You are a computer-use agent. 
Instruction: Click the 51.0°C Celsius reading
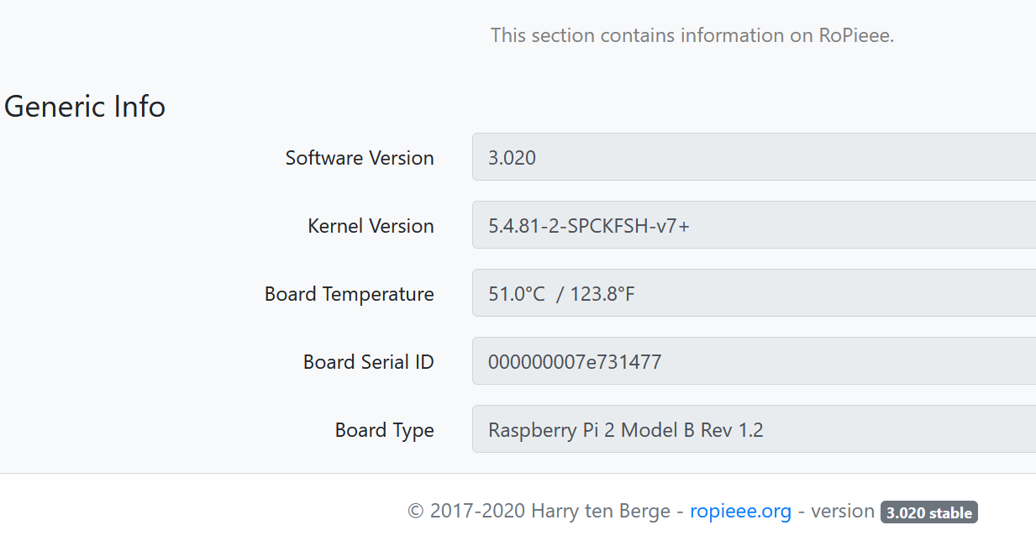(516, 294)
